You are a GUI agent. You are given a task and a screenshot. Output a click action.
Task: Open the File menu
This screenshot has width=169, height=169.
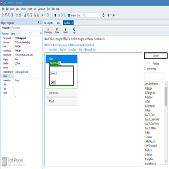tap(3, 9)
